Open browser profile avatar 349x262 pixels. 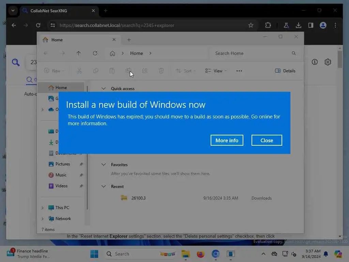(x=323, y=25)
